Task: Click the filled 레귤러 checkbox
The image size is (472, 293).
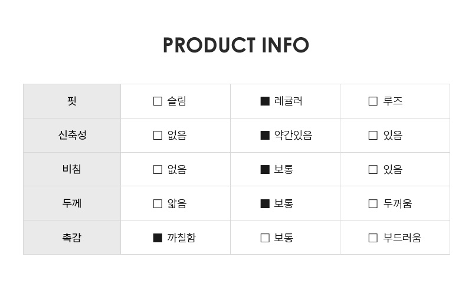Action: click(265, 101)
